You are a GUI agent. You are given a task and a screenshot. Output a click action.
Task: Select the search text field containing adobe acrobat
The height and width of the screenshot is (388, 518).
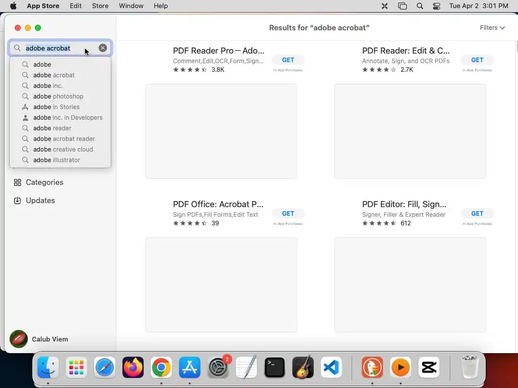[61, 48]
